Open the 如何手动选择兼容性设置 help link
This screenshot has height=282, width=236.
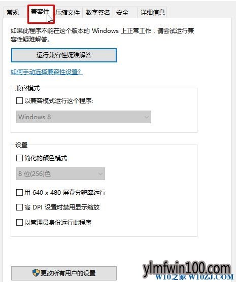point(47,72)
